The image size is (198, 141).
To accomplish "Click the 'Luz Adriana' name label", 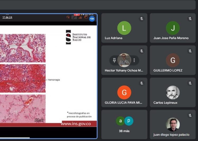I will pos(114,38).
